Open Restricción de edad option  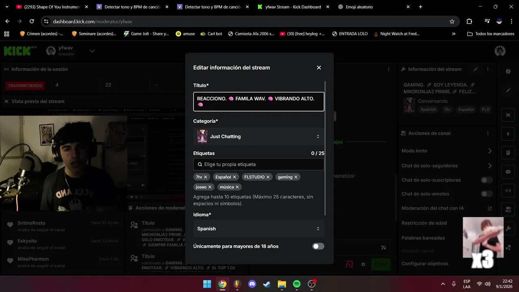click(x=424, y=223)
